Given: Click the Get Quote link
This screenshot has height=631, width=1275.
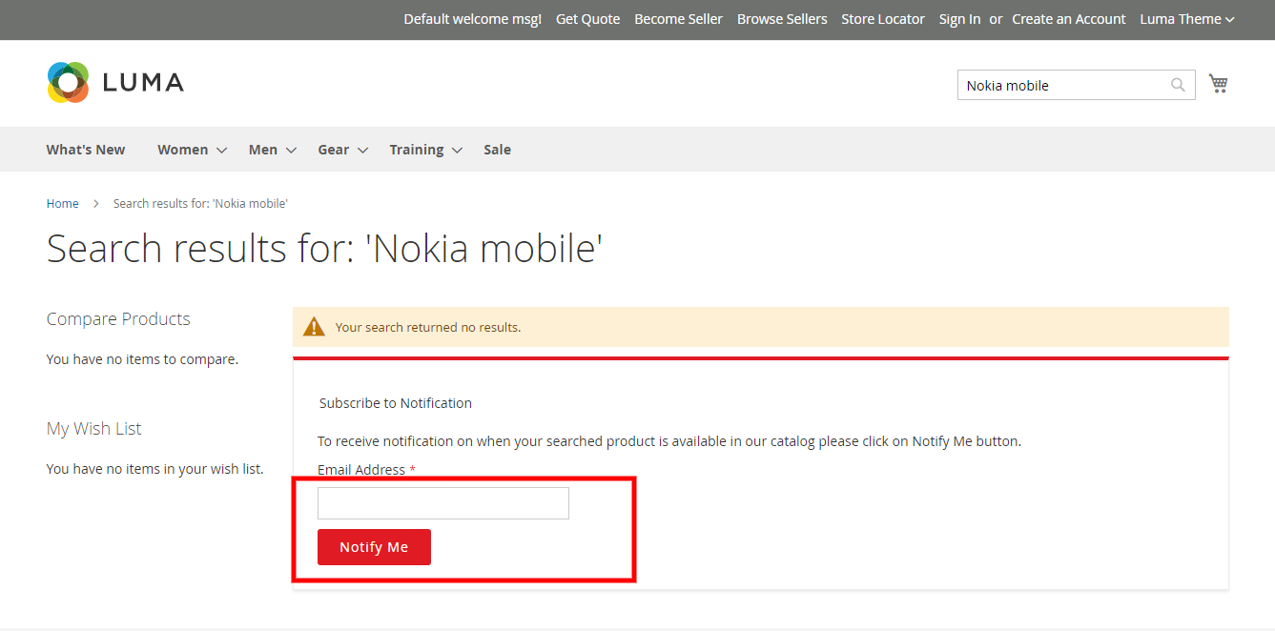Looking at the screenshot, I should [x=588, y=19].
